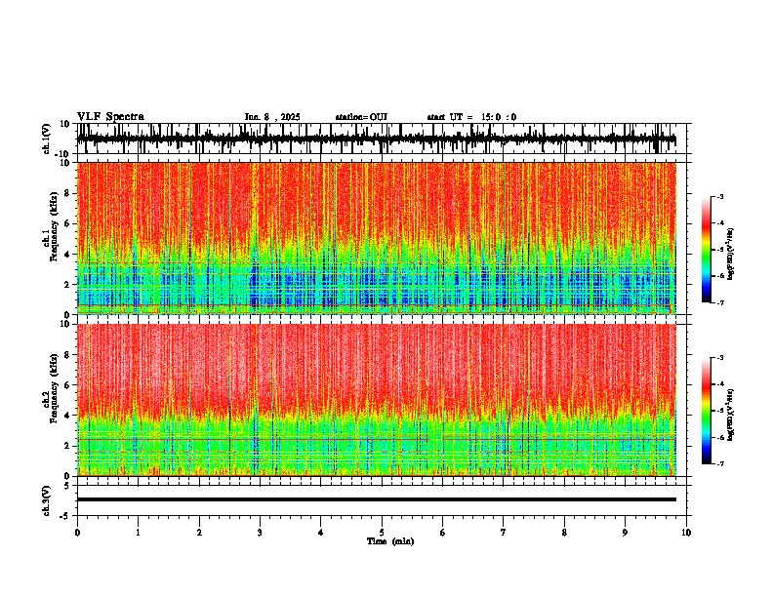The width and height of the screenshot is (773, 597).
Task: Click the "10" tick on the time axis
Action: tap(686, 533)
